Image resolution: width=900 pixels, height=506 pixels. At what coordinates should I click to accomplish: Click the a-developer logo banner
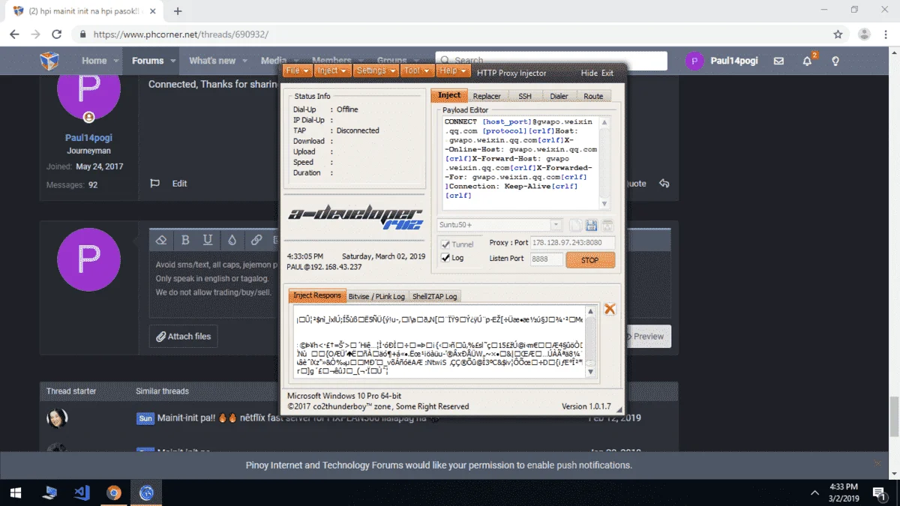pos(355,217)
